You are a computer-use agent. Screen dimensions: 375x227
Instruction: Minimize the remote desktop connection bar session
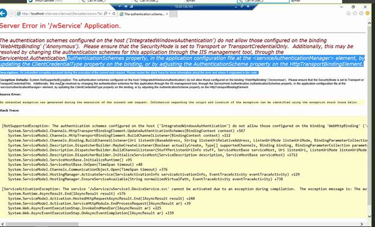(236, 7)
